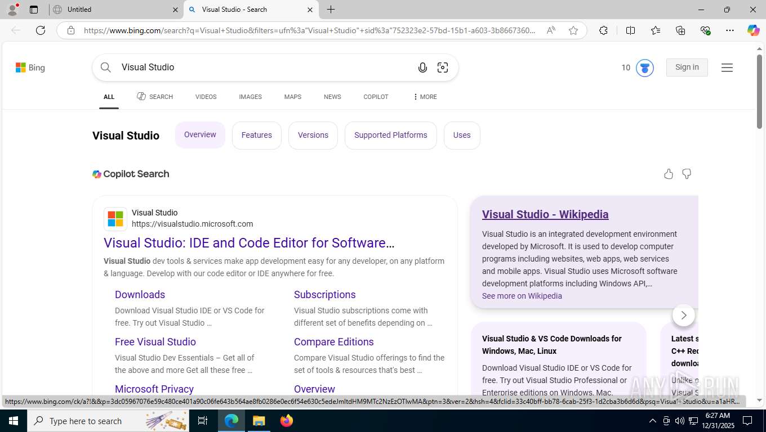Open the Collections icon
Screen dimensions: 766x432
pos(680,30)
